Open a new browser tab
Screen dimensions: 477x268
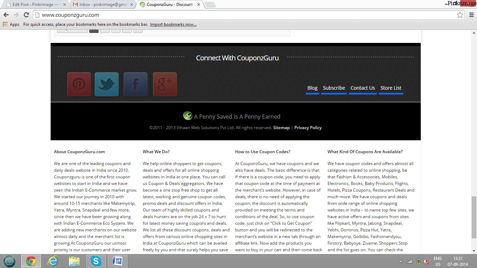(x=210, y=5)
